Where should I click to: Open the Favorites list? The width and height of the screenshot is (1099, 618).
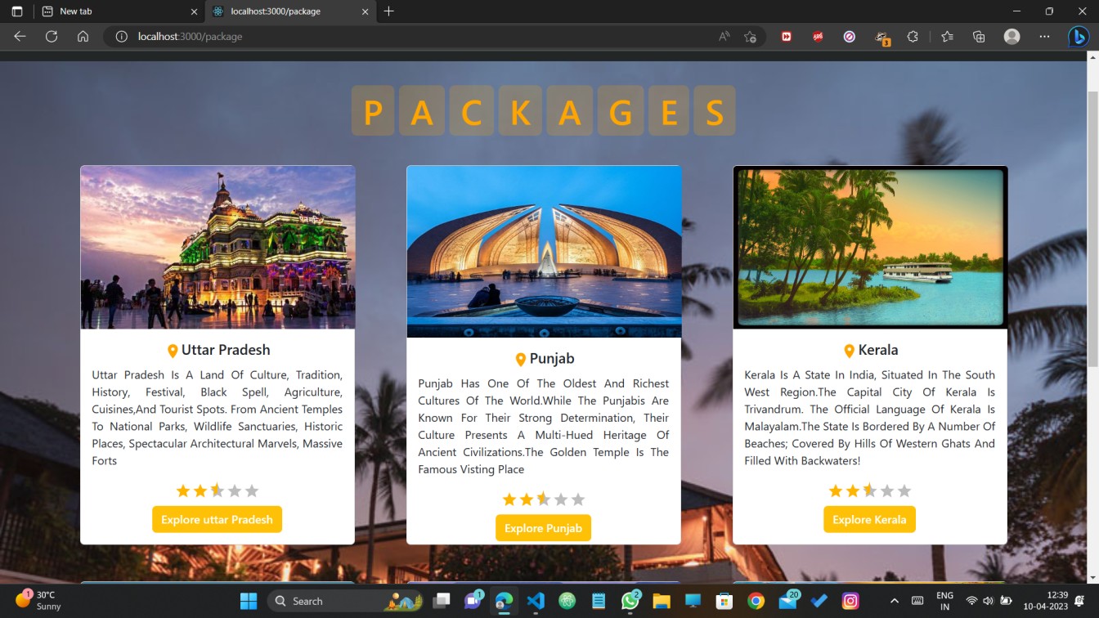point(946,36)
